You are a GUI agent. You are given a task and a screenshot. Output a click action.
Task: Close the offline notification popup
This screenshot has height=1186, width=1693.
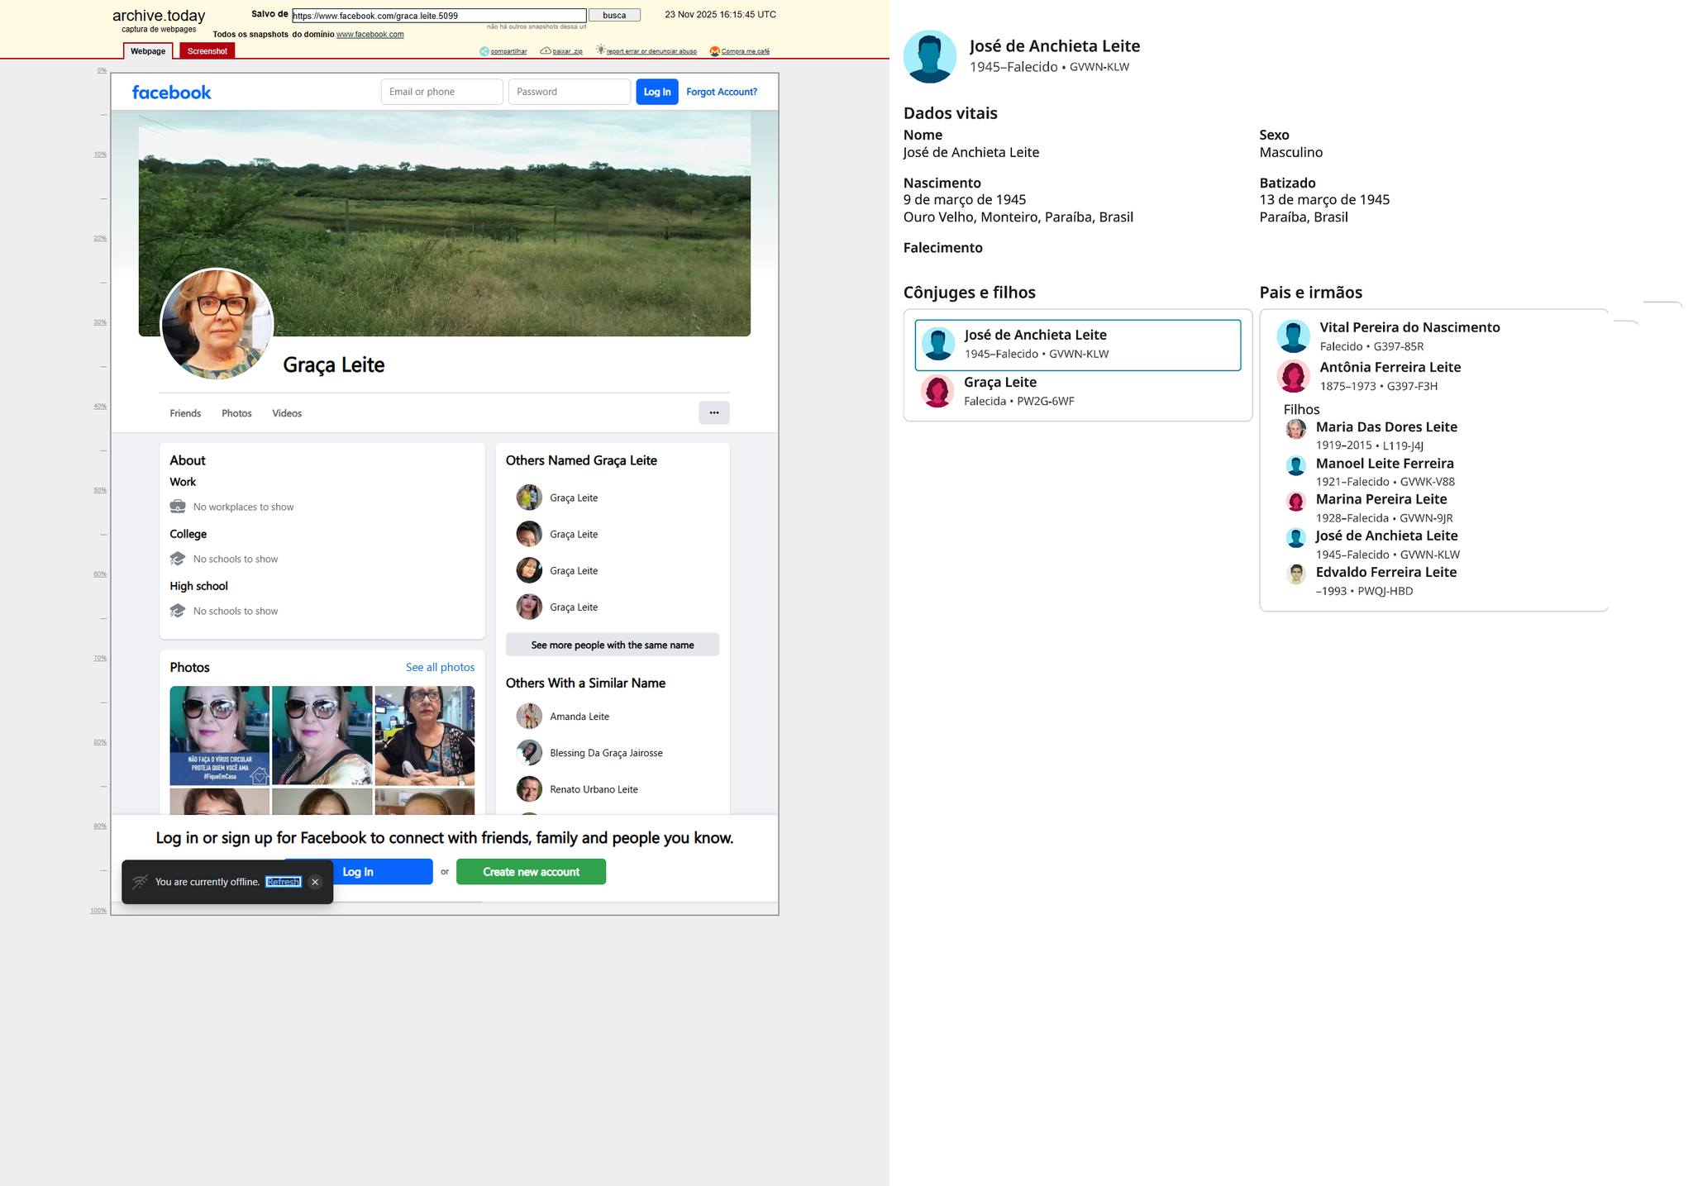pos(315,882)
